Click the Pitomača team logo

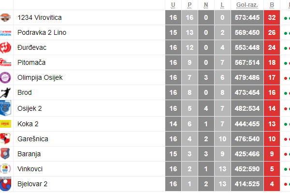(5, 62)
